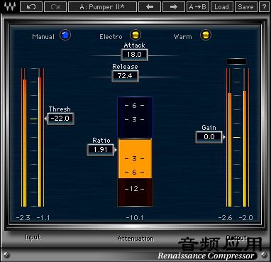Go to next preset with right arrow
Screen dimensions: 271x262
(174, 7)
